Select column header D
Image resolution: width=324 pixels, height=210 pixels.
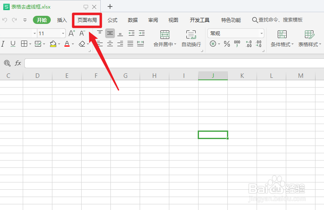[37, 76]
